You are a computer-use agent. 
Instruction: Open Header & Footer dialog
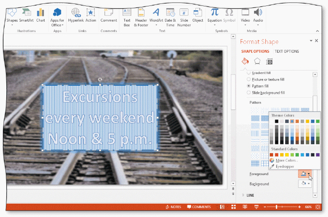141,17
